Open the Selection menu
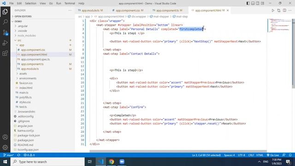 30,3
